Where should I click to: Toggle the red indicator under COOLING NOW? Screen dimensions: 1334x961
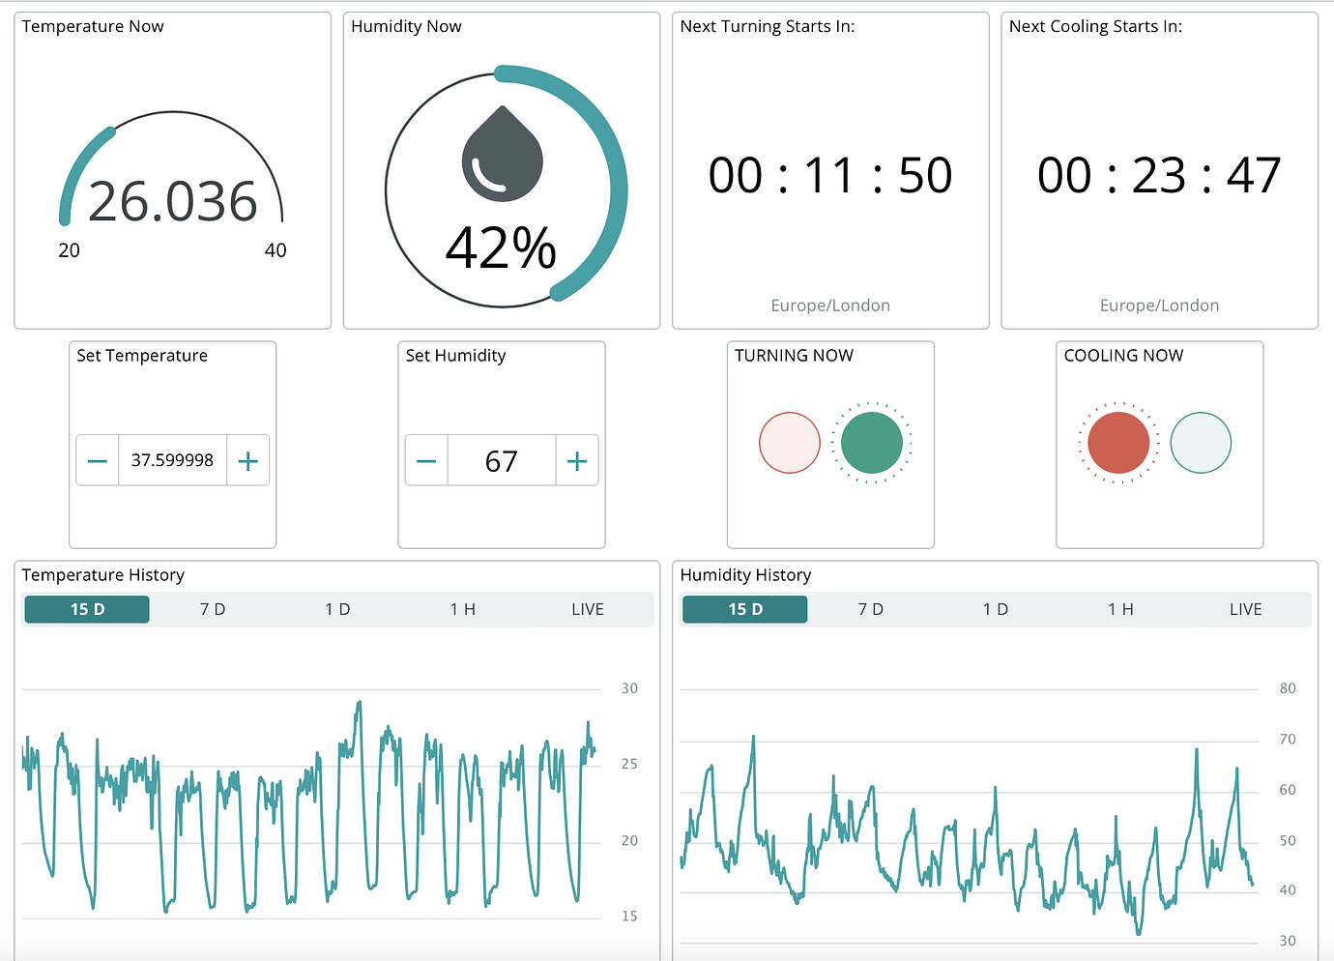(1118, 443)
